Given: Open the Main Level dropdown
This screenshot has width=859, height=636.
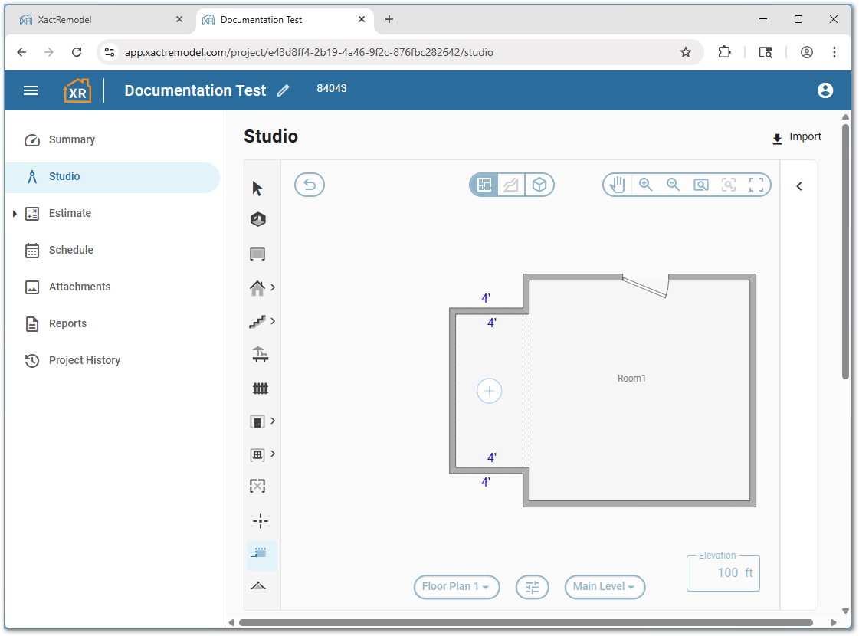Looking at the screenshot, I should pos(605,587).
